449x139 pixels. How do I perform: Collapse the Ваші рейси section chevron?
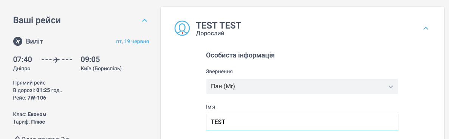145,21
